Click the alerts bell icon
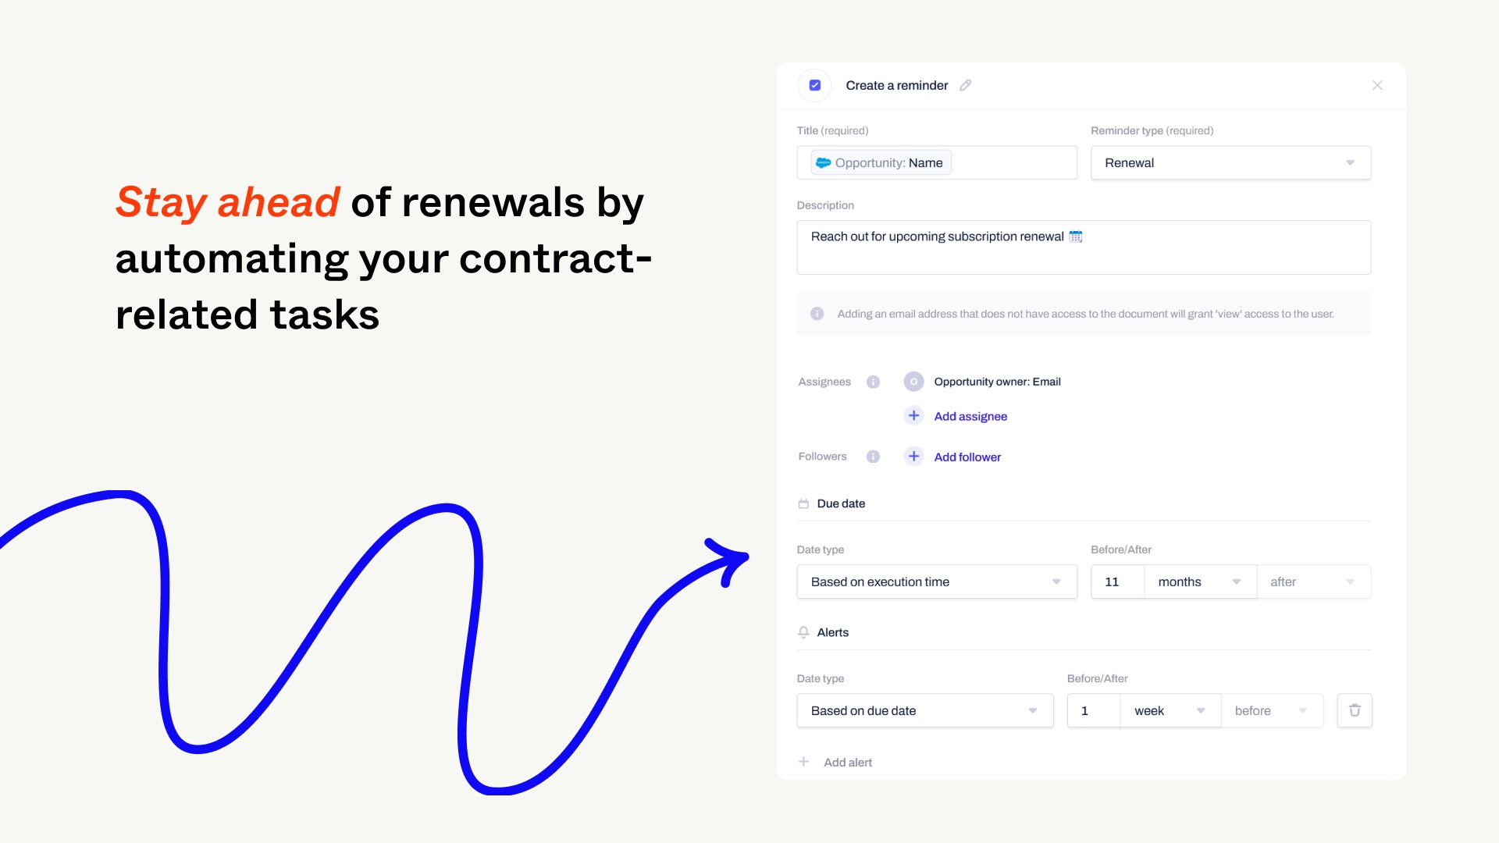 (x=803, y=632)
